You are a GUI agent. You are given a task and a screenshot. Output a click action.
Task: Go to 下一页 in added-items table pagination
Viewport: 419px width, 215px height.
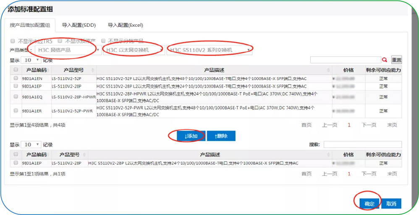369,174
